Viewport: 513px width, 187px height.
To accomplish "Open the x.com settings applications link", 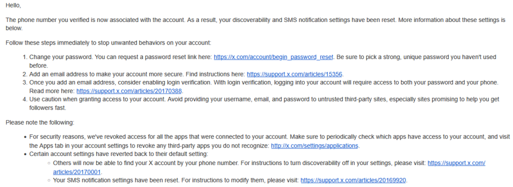I will (x=315, y=146).
